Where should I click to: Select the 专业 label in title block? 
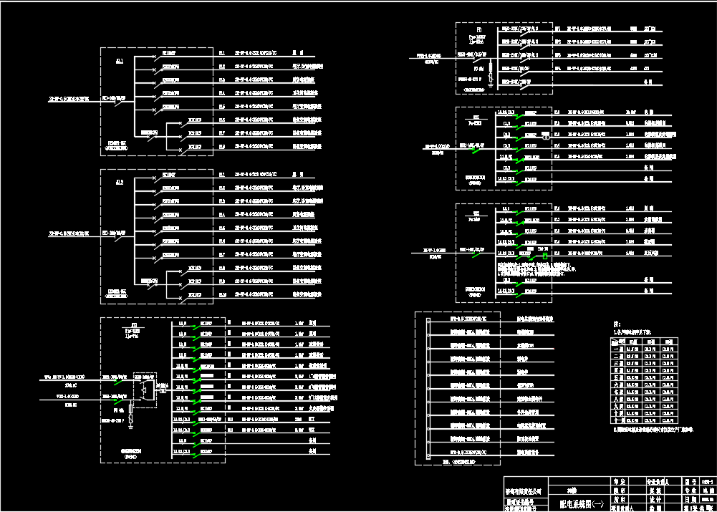click(690, 491)
